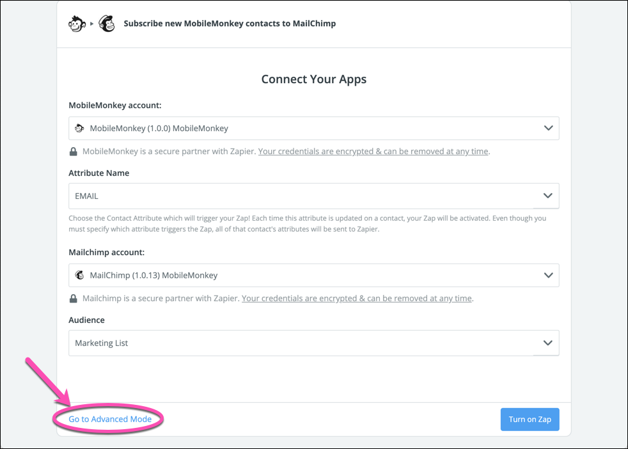Click the MailChimp (1.0.13) account selection
Viewport: 628px width, 449px height.
(153, 275)
